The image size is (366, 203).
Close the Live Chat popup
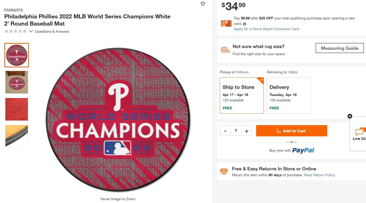(x=350, y=116)
